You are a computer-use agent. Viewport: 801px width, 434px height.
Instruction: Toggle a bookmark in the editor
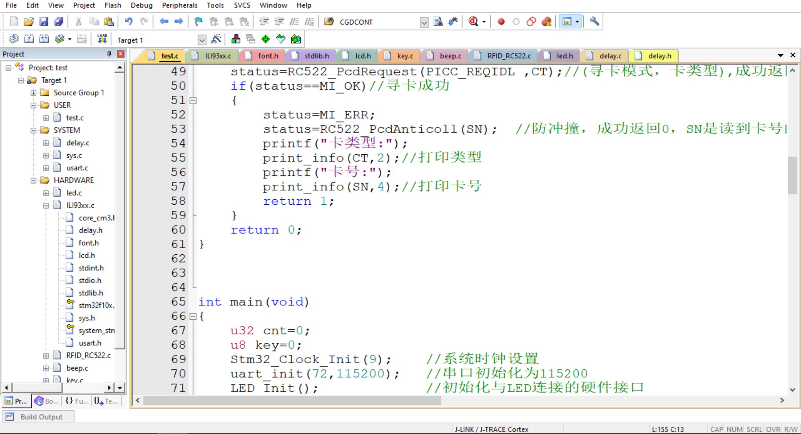point(198,21)
